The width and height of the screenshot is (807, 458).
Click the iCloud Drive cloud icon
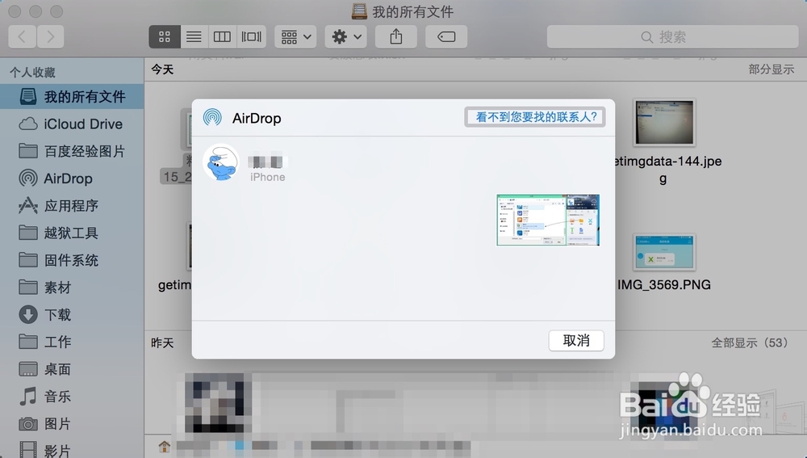[x=27, y=124]
